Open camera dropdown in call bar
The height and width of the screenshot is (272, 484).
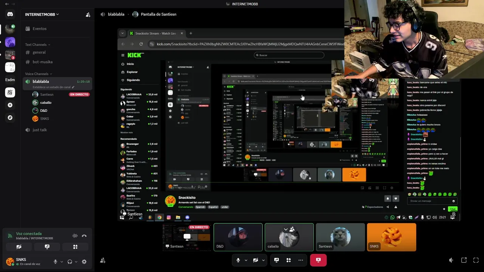click(x=263, y=260)
